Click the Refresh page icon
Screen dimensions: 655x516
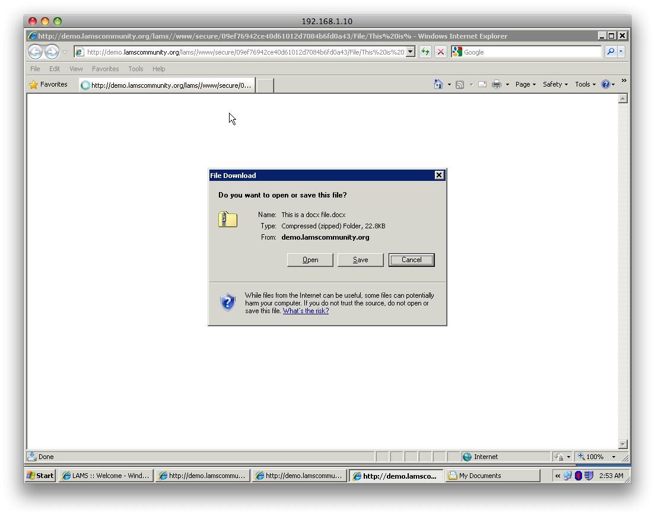point(425,52)
